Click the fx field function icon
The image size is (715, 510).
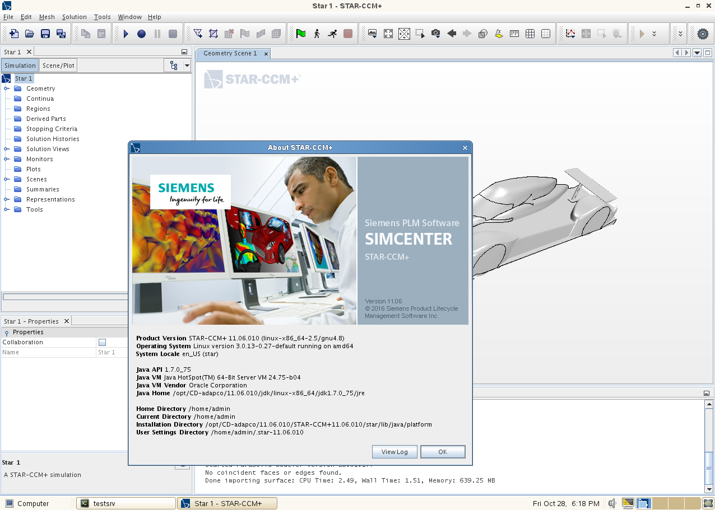[x=499, y=34]
